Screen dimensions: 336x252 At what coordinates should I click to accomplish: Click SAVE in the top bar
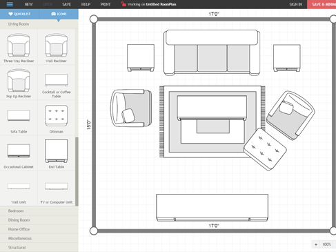[x=66, y=4]
